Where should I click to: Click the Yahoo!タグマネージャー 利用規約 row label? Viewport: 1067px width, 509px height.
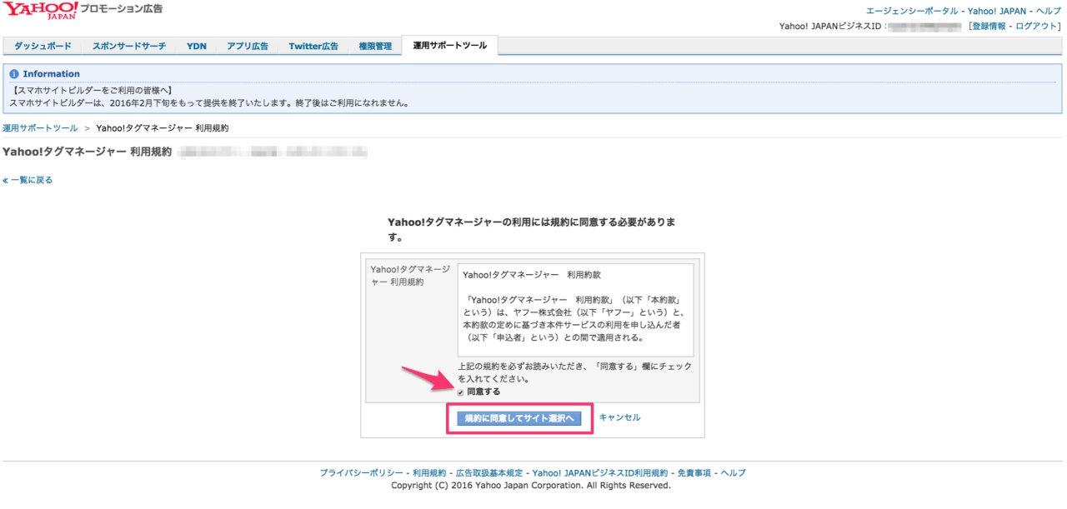point(409,276)
